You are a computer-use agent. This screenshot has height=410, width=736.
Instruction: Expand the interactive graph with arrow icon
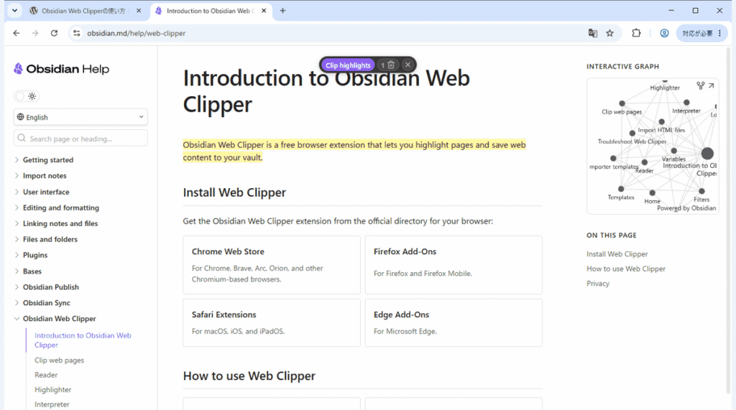(x=711, y=86)
